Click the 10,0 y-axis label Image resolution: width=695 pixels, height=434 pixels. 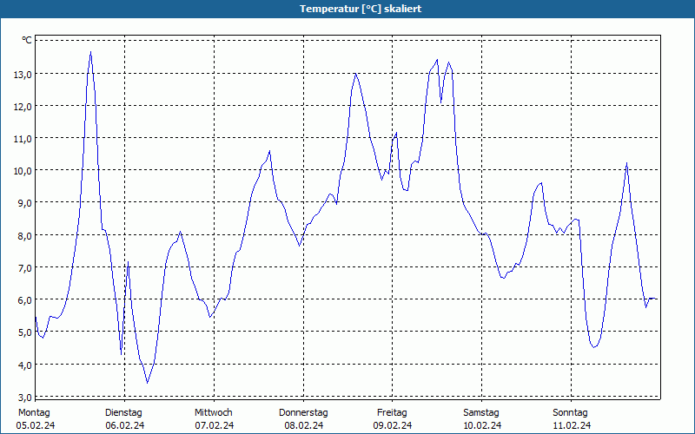pos(23,171)
